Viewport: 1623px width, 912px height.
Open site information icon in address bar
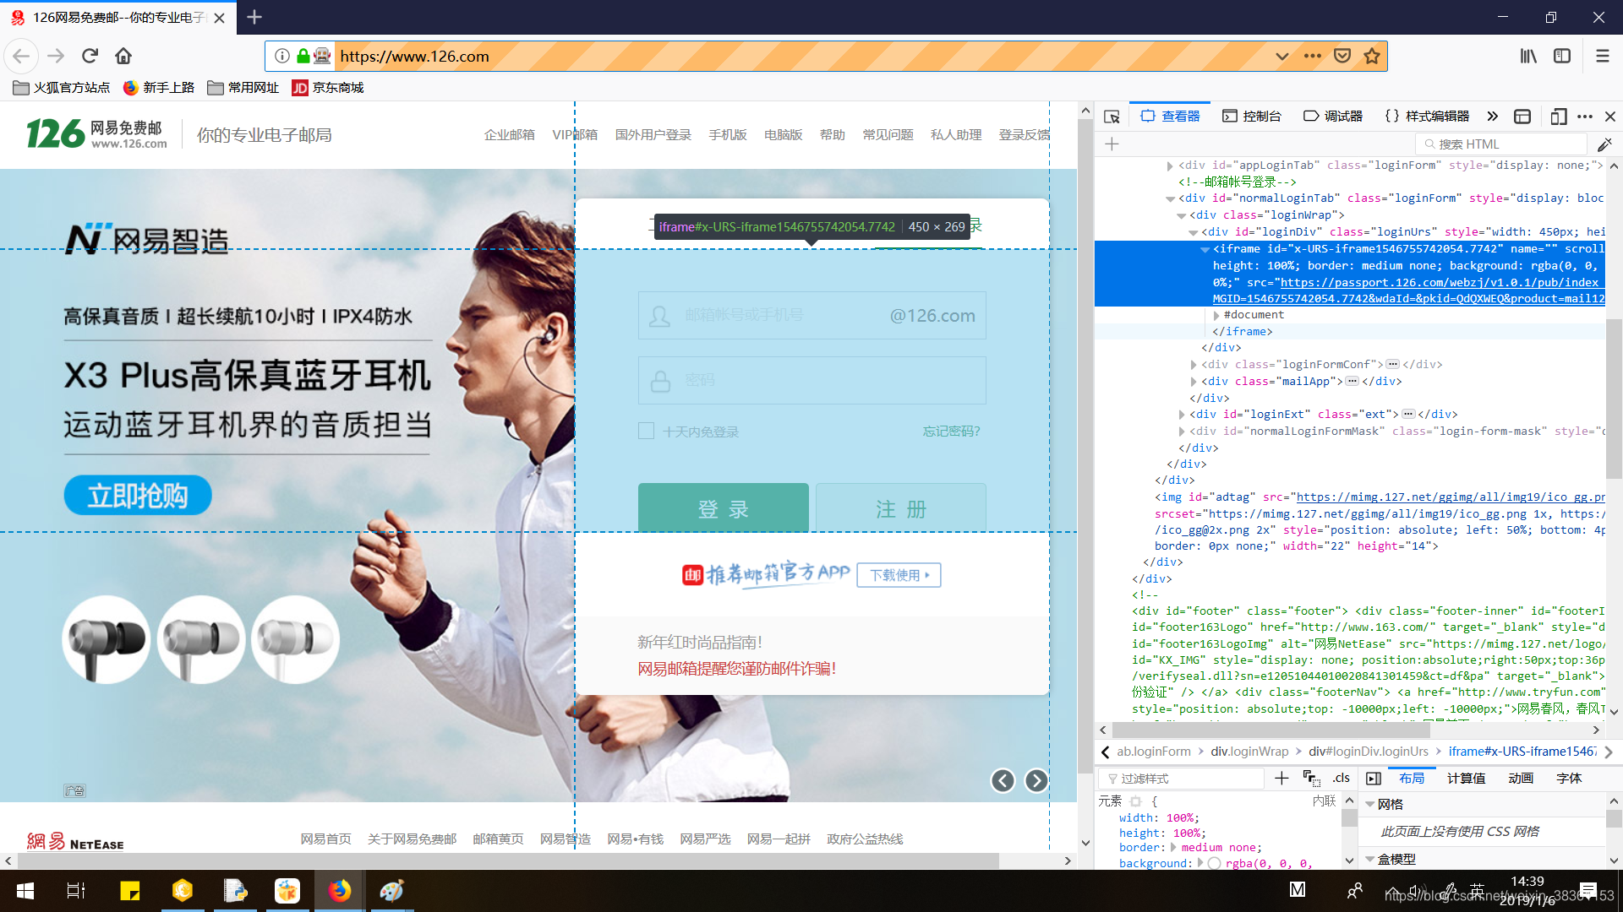[282, 56]
